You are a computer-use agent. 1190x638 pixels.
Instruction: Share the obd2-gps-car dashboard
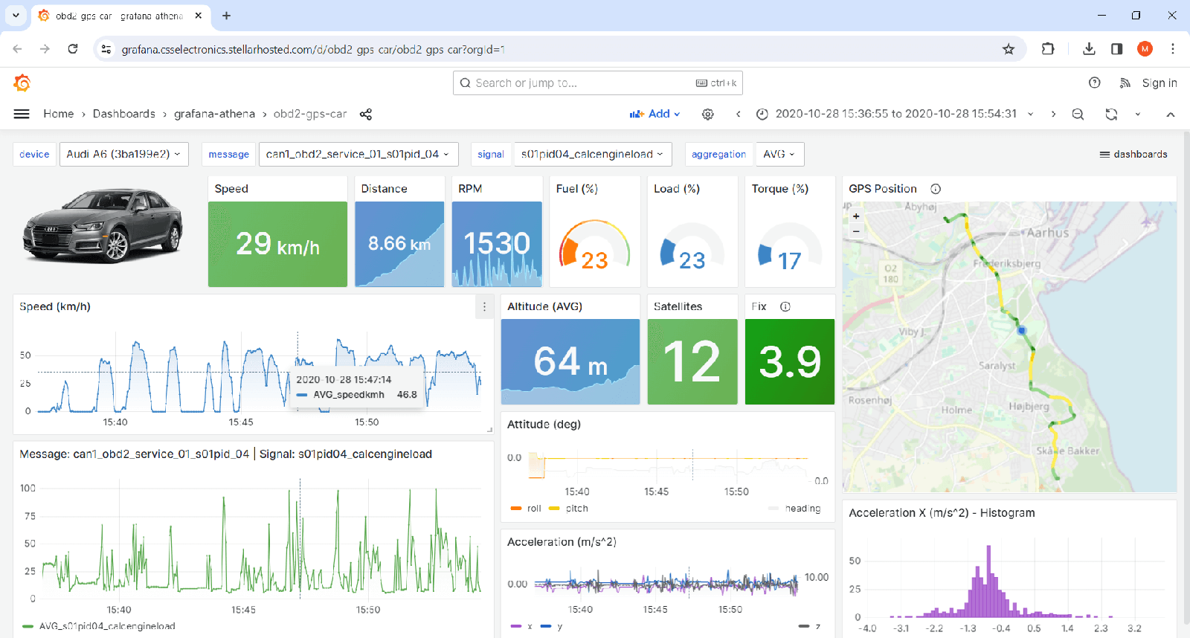[366, 114]
